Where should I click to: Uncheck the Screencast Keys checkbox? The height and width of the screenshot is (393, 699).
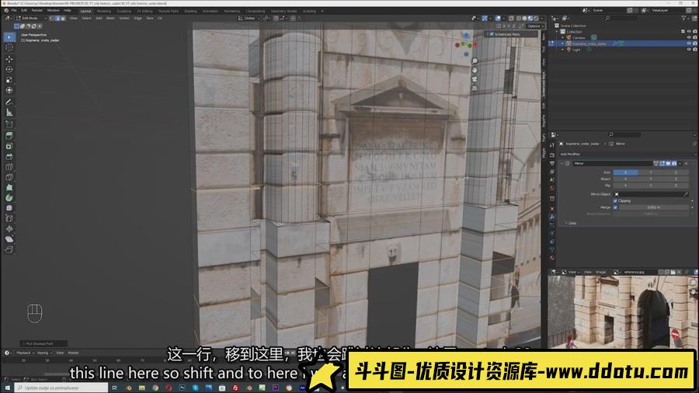tap(492, 34)
